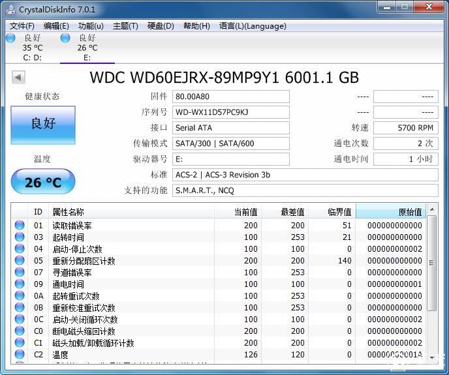Open the 帮助(H) menu
The width and height of the screenshot is (449, 375).
coord(196,26)
